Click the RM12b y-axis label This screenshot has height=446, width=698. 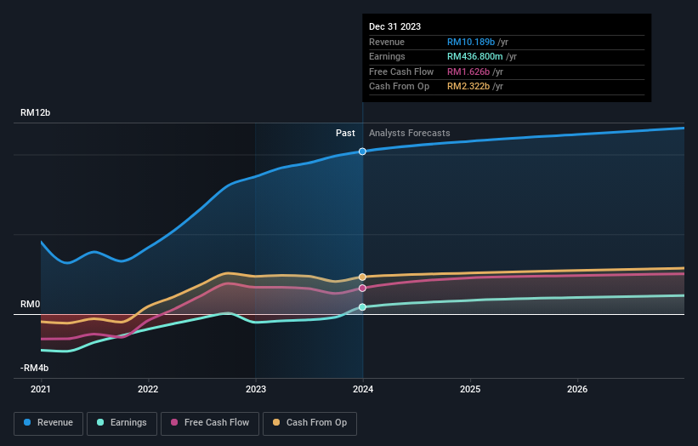point(35,112)
